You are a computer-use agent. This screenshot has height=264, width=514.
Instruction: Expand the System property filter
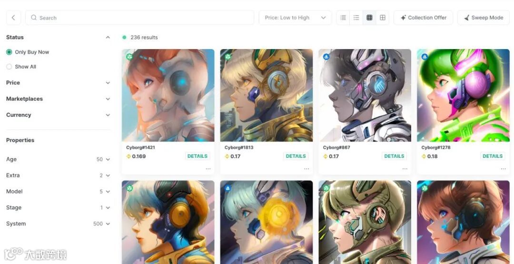point(58,223)
